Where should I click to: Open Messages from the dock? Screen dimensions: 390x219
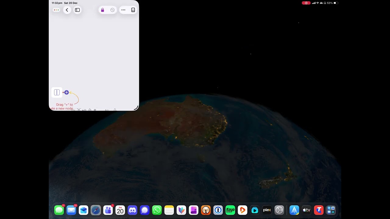click(x=59, y=210)
